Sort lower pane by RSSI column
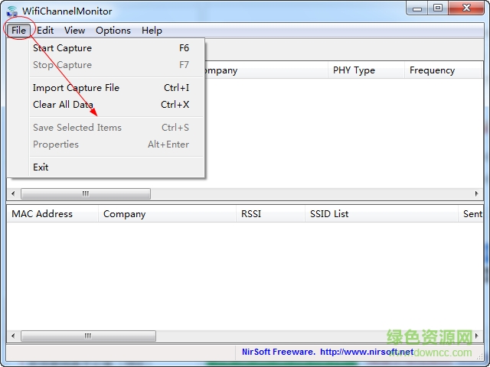Image resolution: width=490 pixels, height=367 pixels. pyautogui.click(x=251, y=214)
